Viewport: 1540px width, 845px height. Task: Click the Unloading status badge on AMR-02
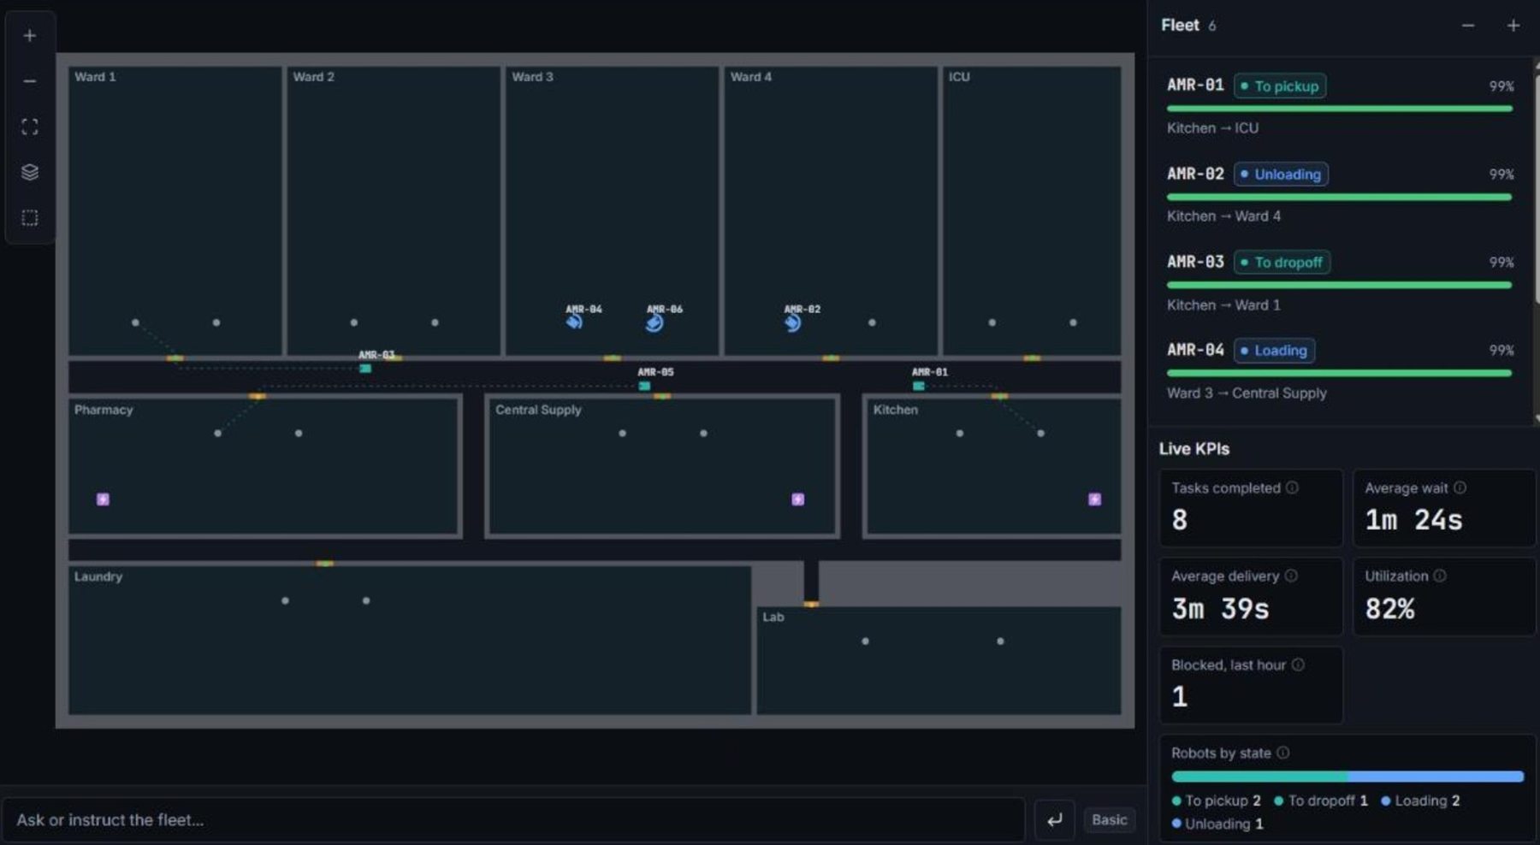tap(1281, 174)
